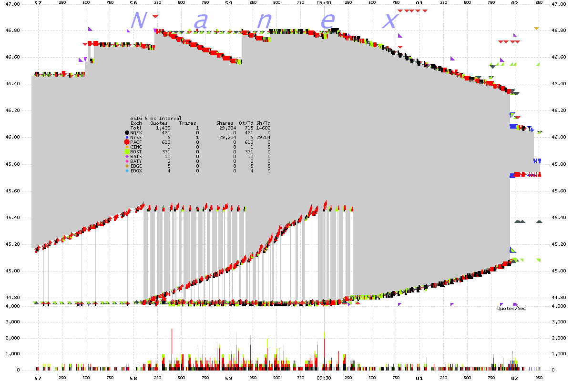Select the CINC exchange label
The image size is (572, 381).
[x=136, y=147]
